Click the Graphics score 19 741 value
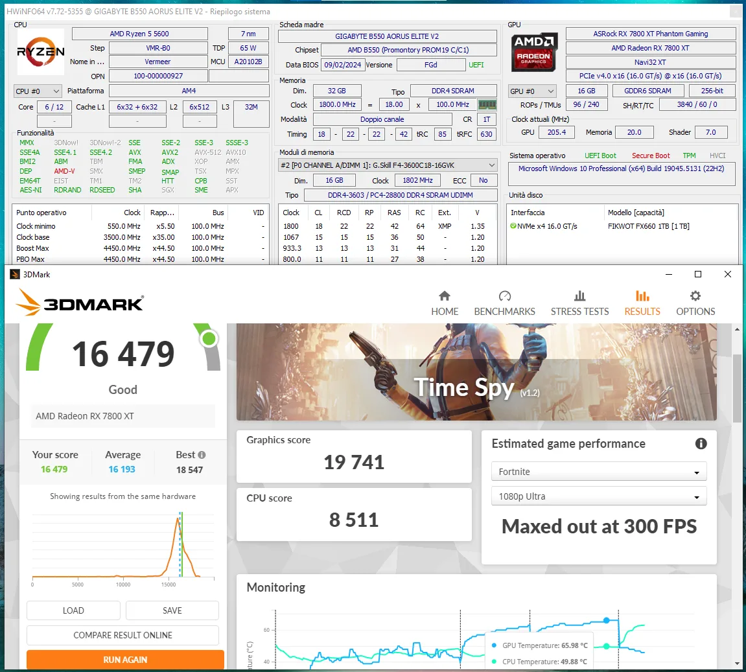The image size is (746, 672). 354,462
